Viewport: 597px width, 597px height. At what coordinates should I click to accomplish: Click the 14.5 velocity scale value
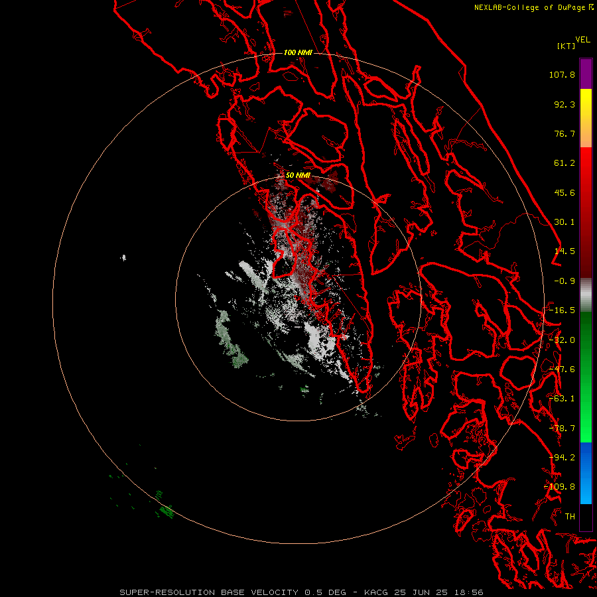coord(564,251)
